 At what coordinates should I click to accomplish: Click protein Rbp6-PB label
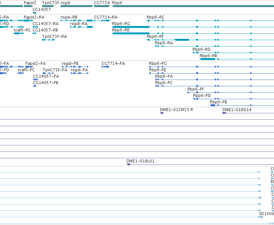pos(218,102)
